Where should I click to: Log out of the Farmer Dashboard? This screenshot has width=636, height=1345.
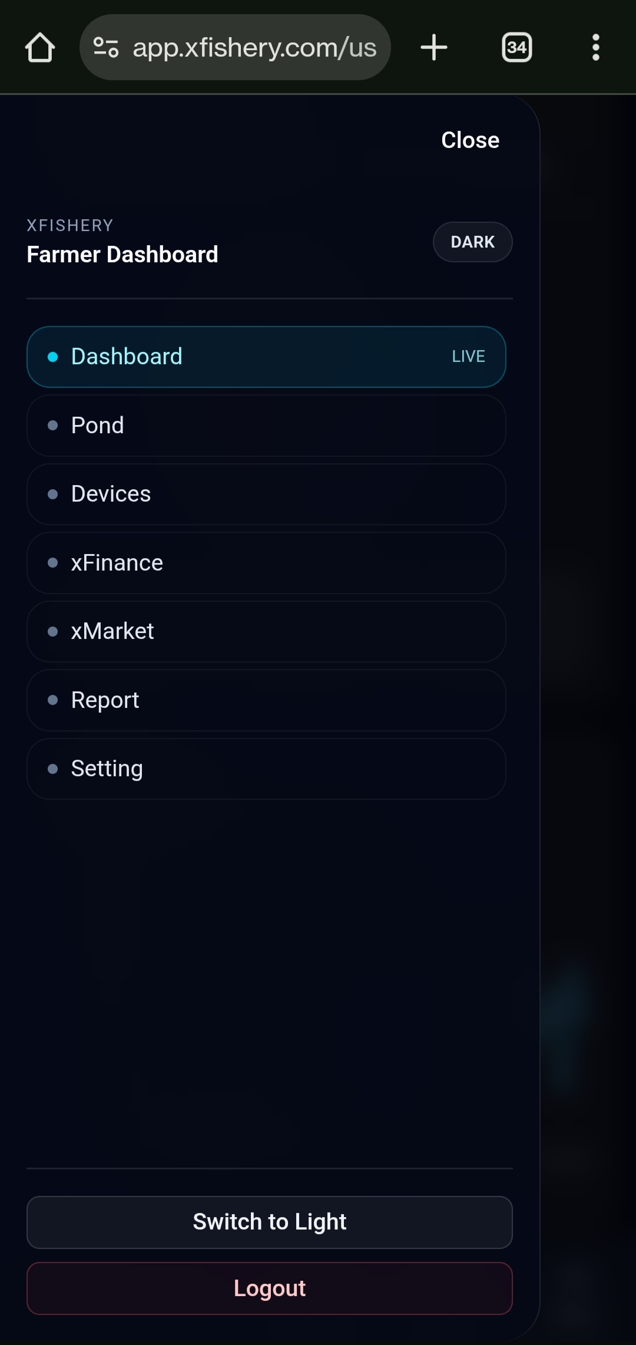(270, 1288)
